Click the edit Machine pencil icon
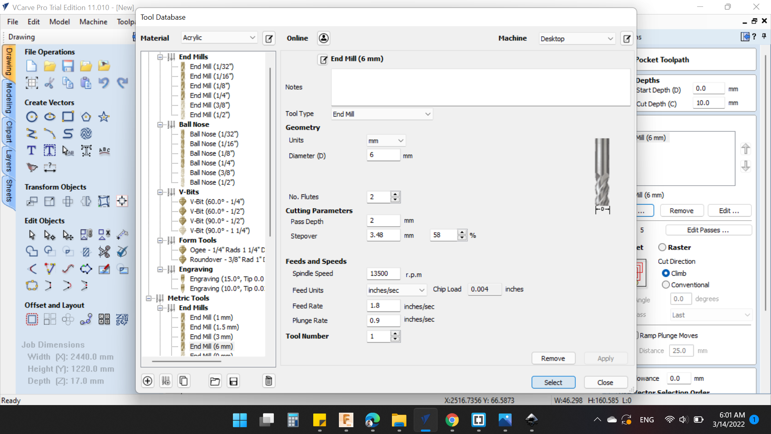 [x=627, y=39]
